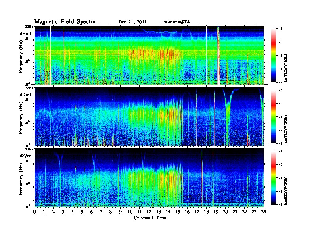The image size is (314, 243).
Task: Click hour tick label "6" on the time axis
Action: 92,212
